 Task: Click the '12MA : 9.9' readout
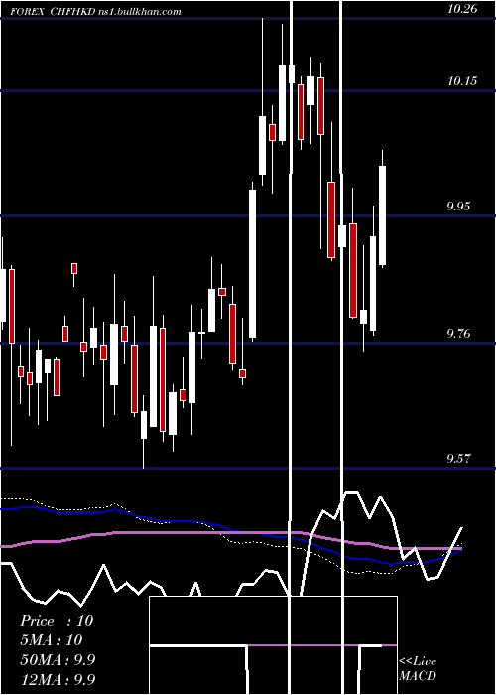click(x=58, y=679)
